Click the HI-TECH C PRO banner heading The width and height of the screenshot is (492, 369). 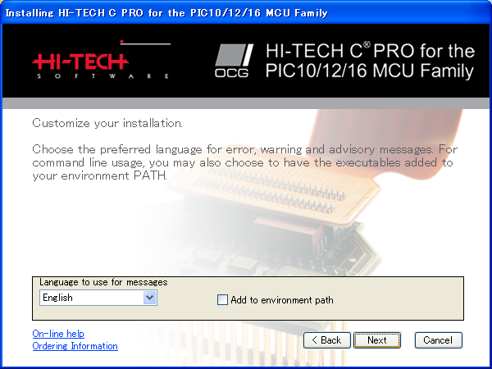370,61
